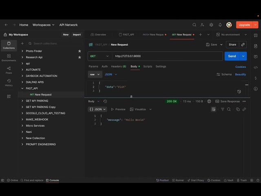Unstar the Research Api collection
Image resolution: width=261 pixels, height=196 pixels.
coord(80,57)
